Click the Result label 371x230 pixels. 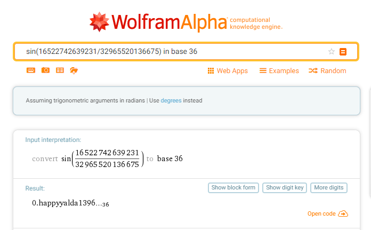(x=35, y=188)
